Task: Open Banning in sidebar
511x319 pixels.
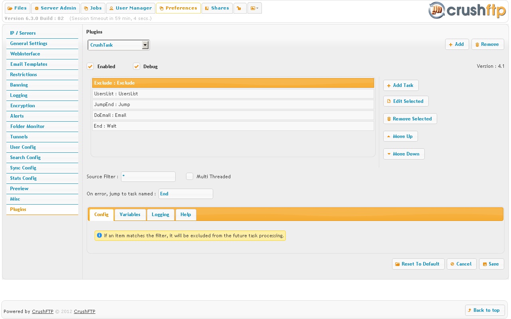Action: (x=42, y=85)
